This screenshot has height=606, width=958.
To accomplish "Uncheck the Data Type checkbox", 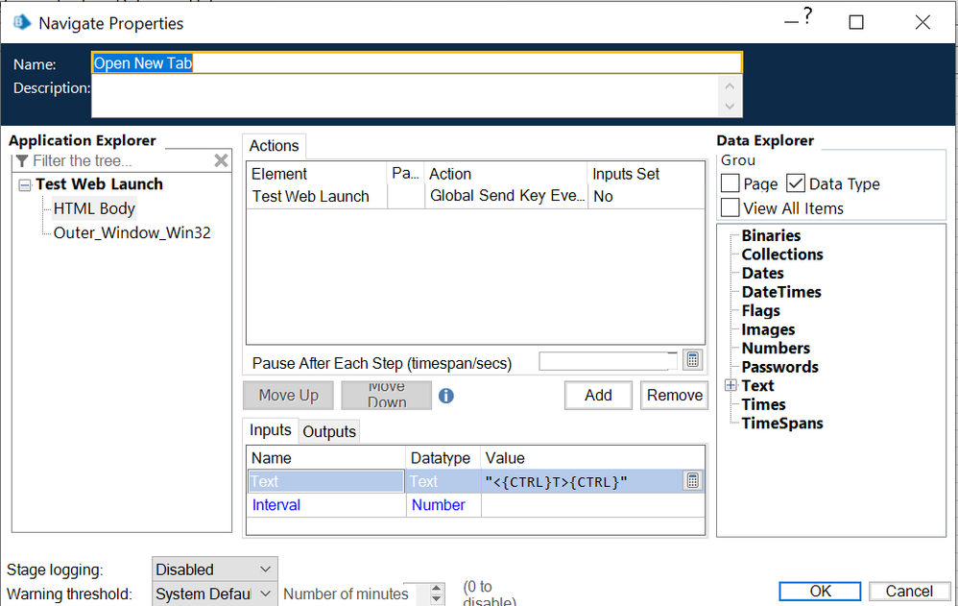I will (796, 183).
